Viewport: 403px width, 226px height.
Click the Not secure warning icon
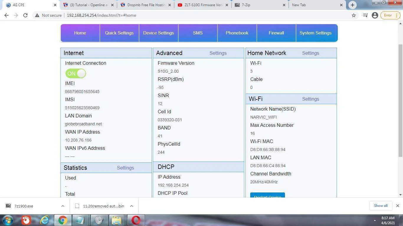pos(37,15)
